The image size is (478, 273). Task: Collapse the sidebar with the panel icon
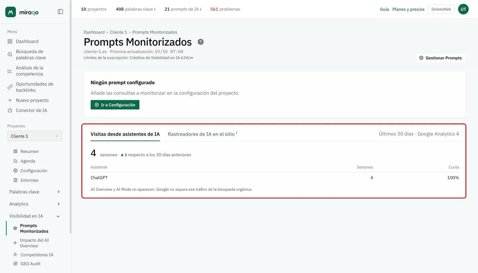[60, 12]
